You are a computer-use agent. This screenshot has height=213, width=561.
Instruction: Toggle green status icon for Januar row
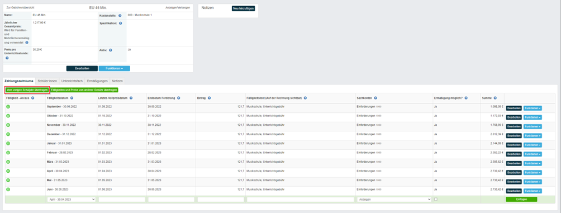coord(8,144)
